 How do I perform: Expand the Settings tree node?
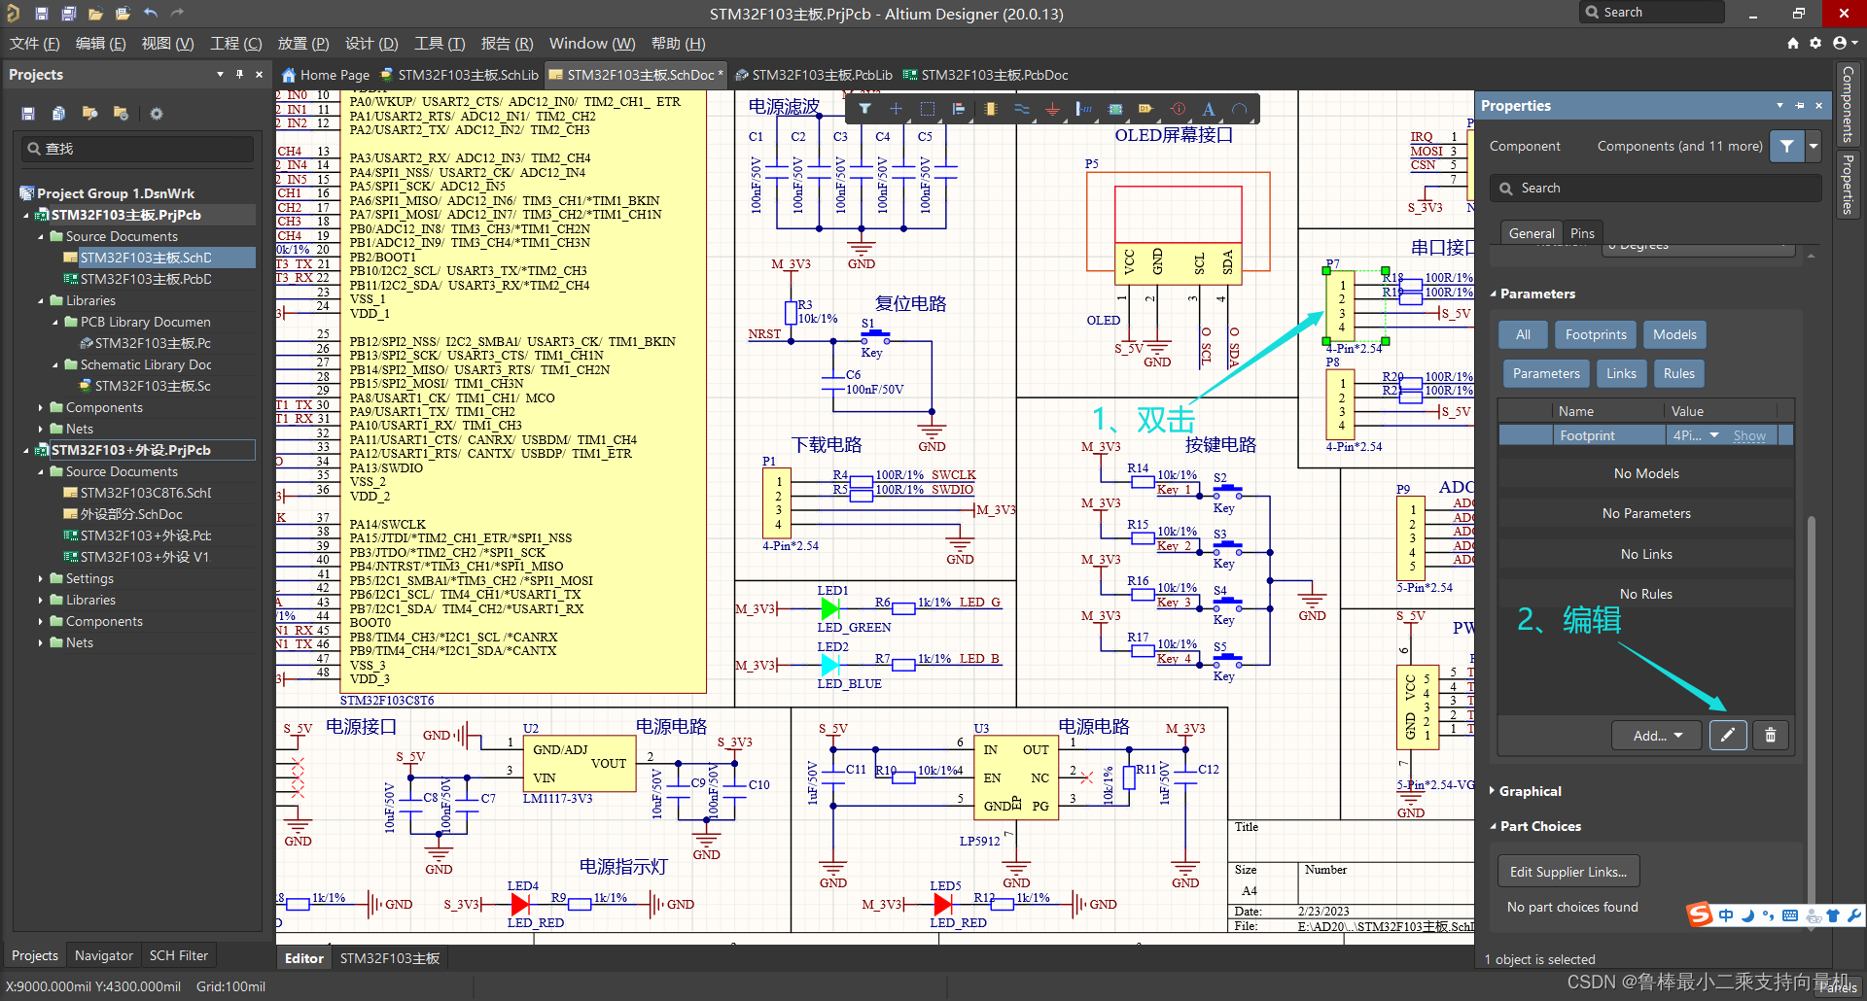pos(41,578)
